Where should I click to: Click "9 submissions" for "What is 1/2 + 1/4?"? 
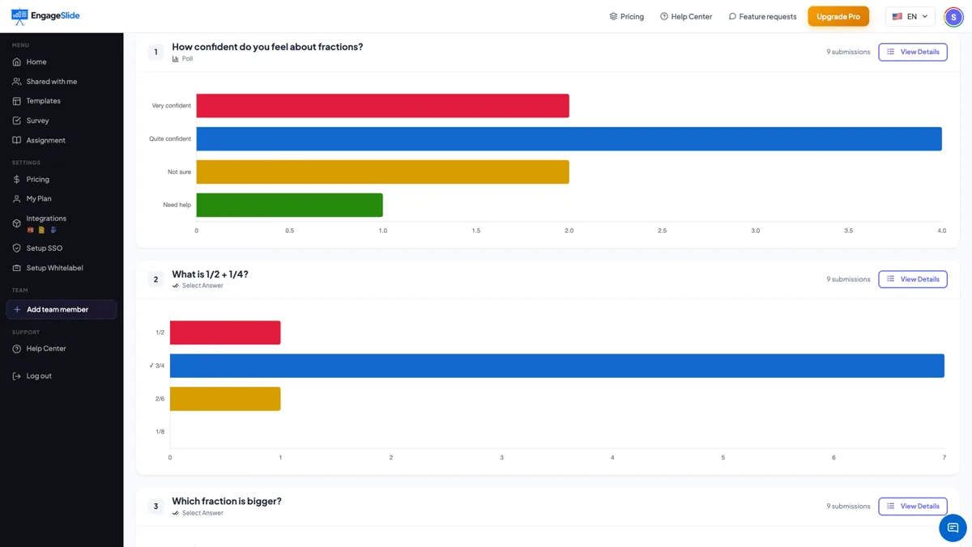tap(848, 279)
